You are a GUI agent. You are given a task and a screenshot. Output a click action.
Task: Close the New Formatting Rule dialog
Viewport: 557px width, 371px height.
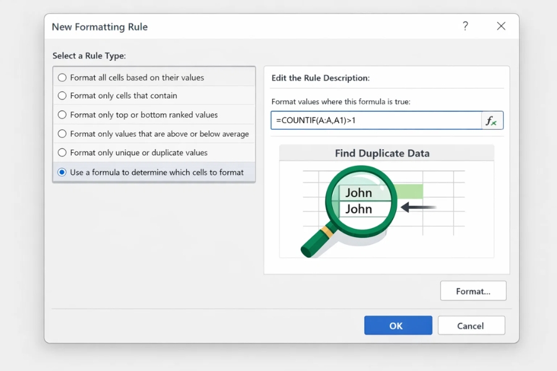(x=501, y=26)
